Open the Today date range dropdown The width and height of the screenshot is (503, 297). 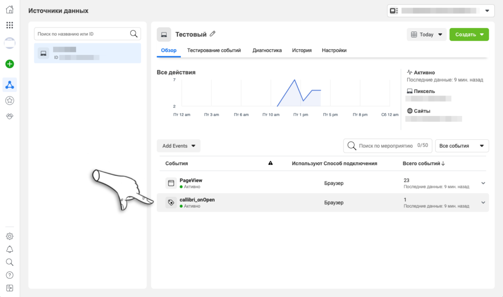pyautogui.click(x=426, y=34)
